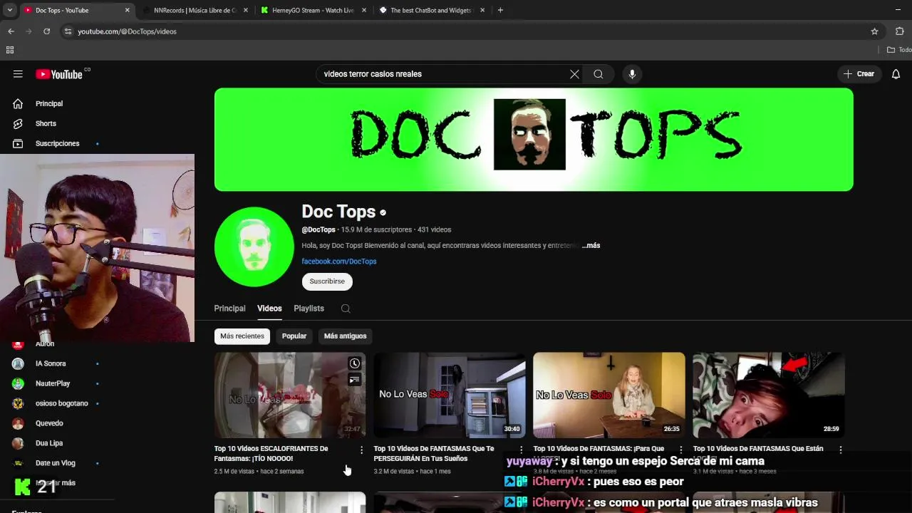912x513 pixels.
Task: Open the 26:35 video thumbnail
Action: point(609,395)
